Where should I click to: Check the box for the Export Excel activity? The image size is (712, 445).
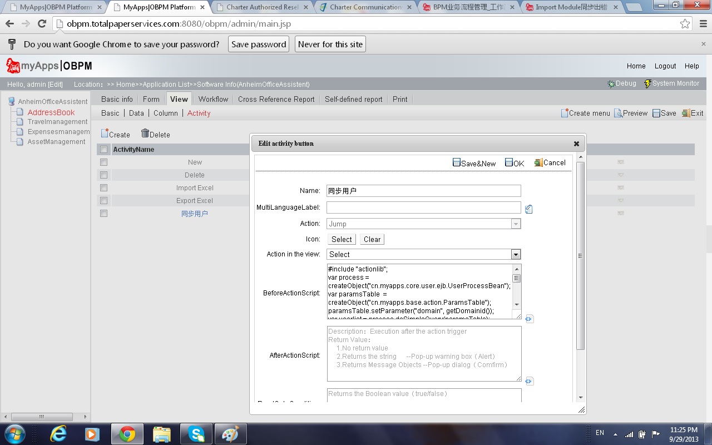click(103, 201)
